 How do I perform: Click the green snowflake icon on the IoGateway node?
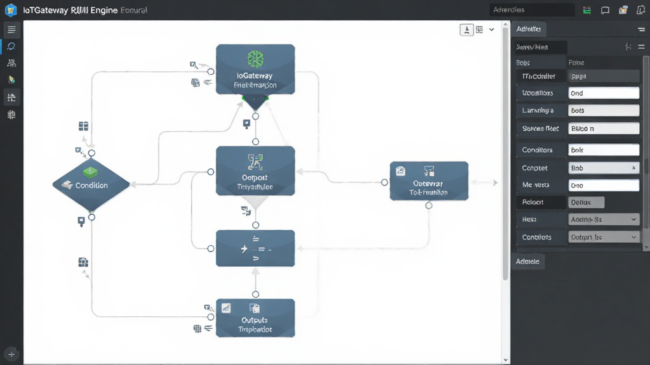pos(255,59)
